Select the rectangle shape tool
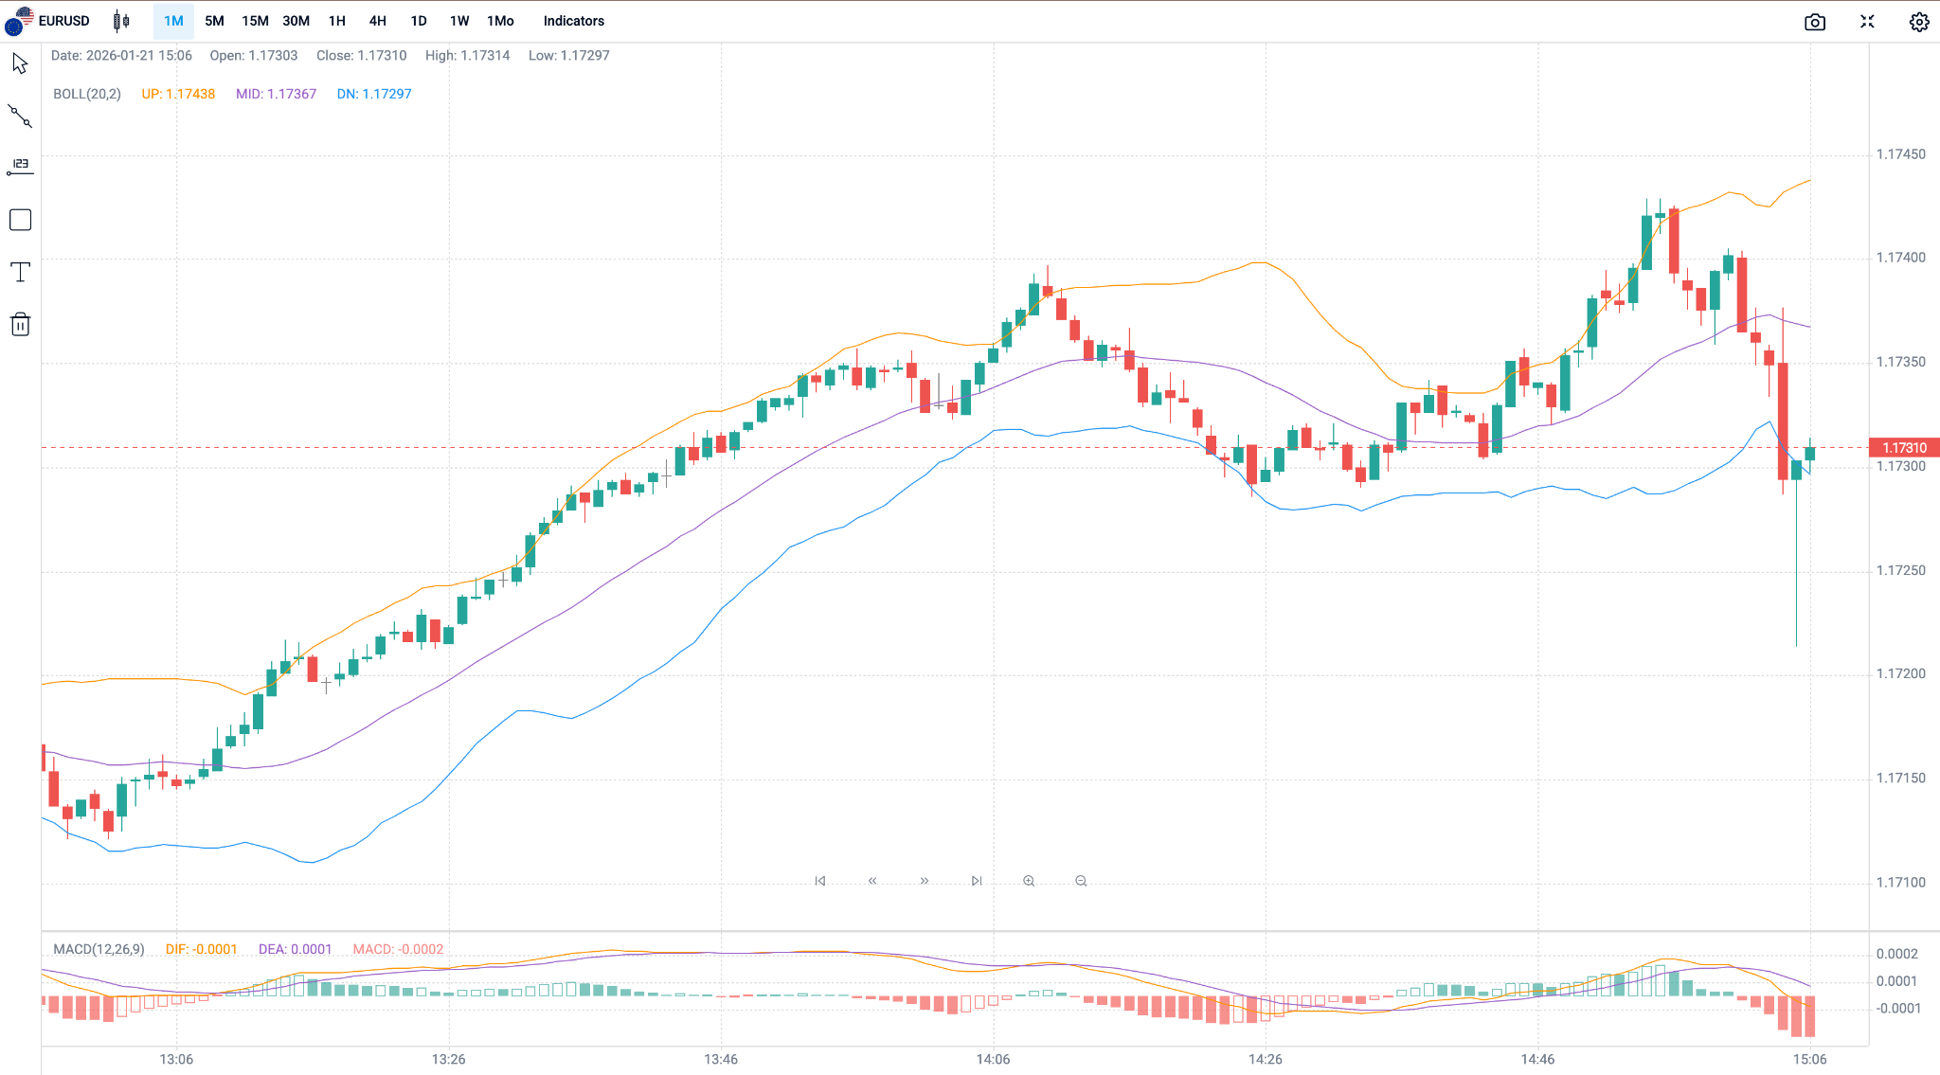Image resolution: width=1940 pixels, height=1075 pixels. point(20,220)
